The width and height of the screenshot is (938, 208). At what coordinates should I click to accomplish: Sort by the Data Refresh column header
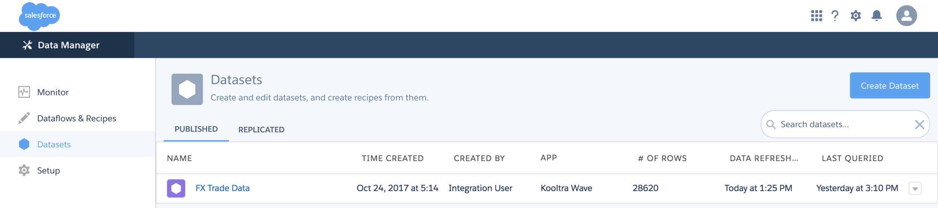tap(764, 158)
